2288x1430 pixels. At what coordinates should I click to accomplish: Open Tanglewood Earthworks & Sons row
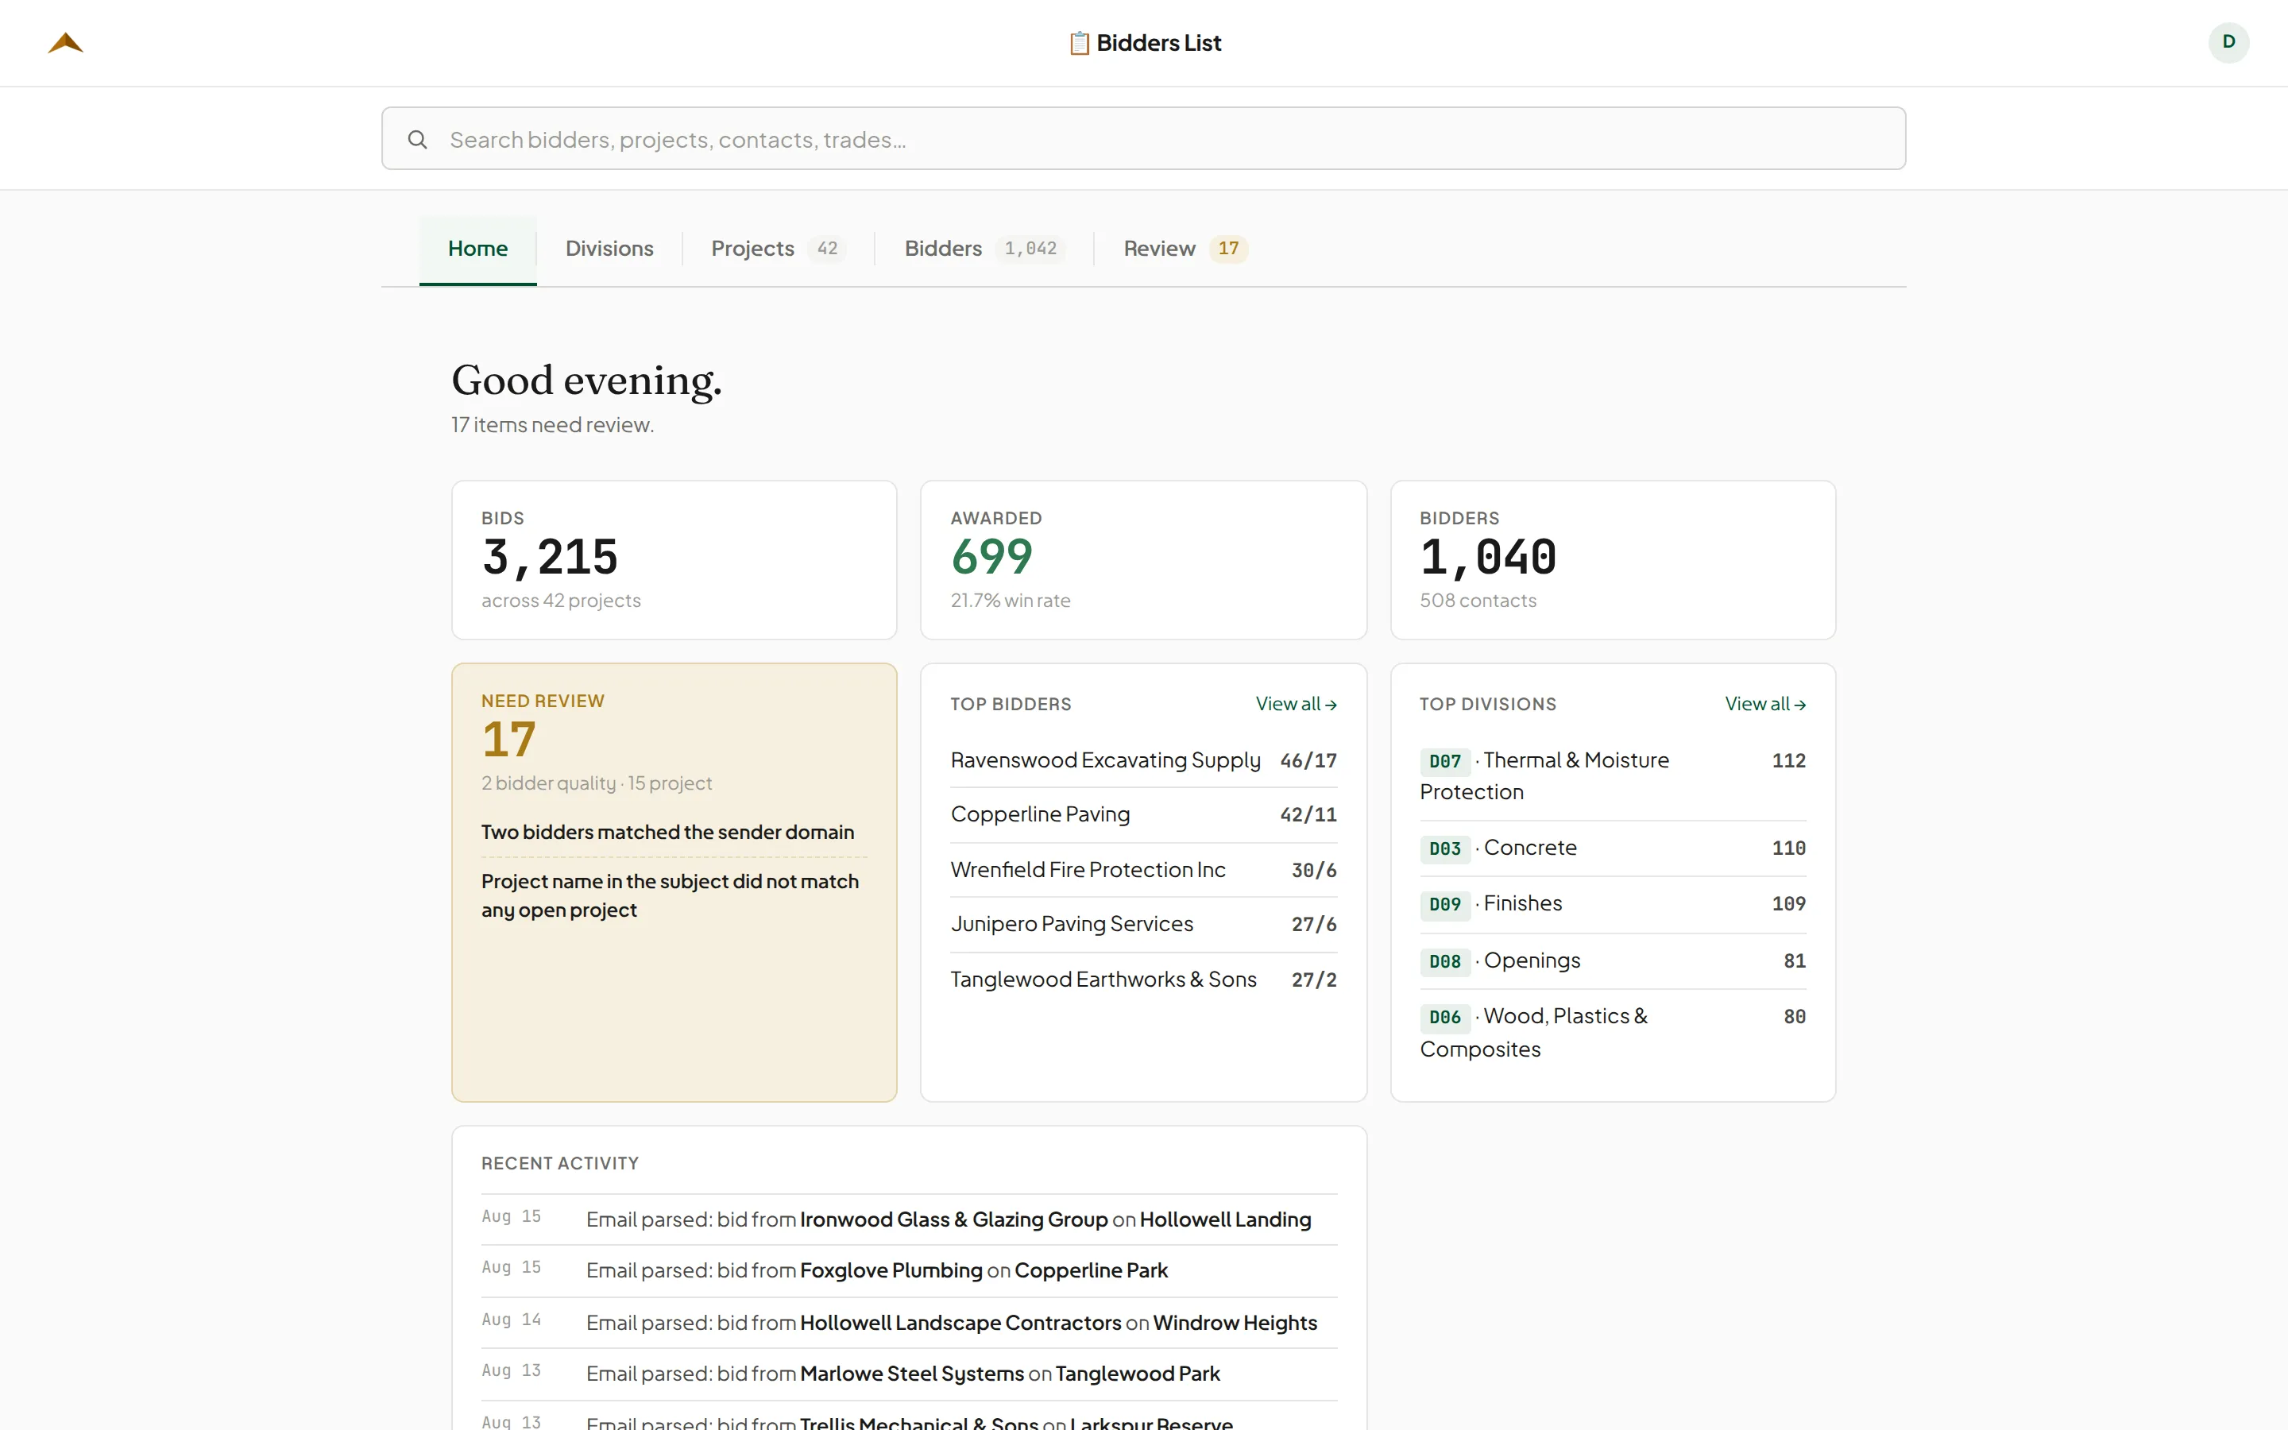coord(1143,980)
